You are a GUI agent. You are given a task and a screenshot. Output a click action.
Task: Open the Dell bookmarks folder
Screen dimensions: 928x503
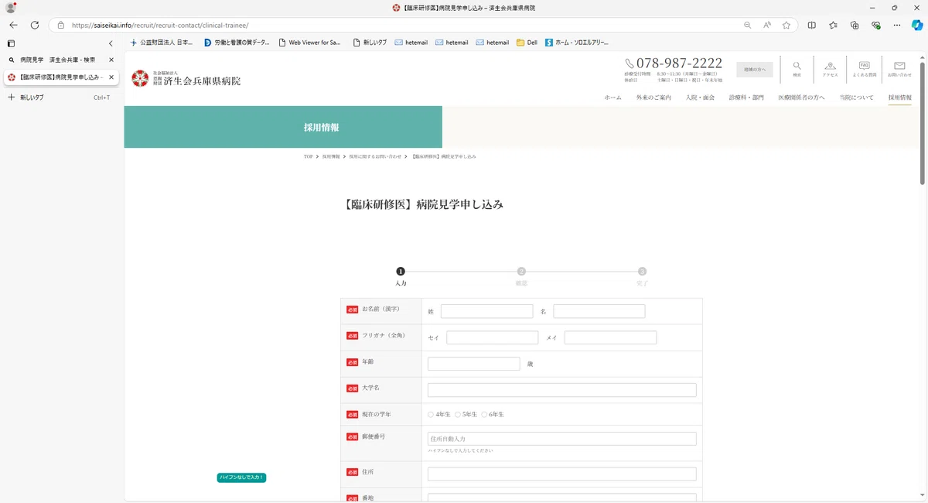(527, 43)
